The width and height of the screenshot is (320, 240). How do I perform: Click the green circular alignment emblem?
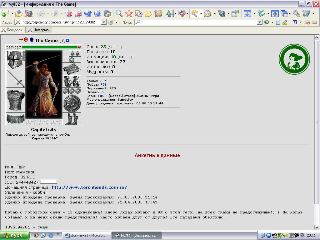[294, 59]
